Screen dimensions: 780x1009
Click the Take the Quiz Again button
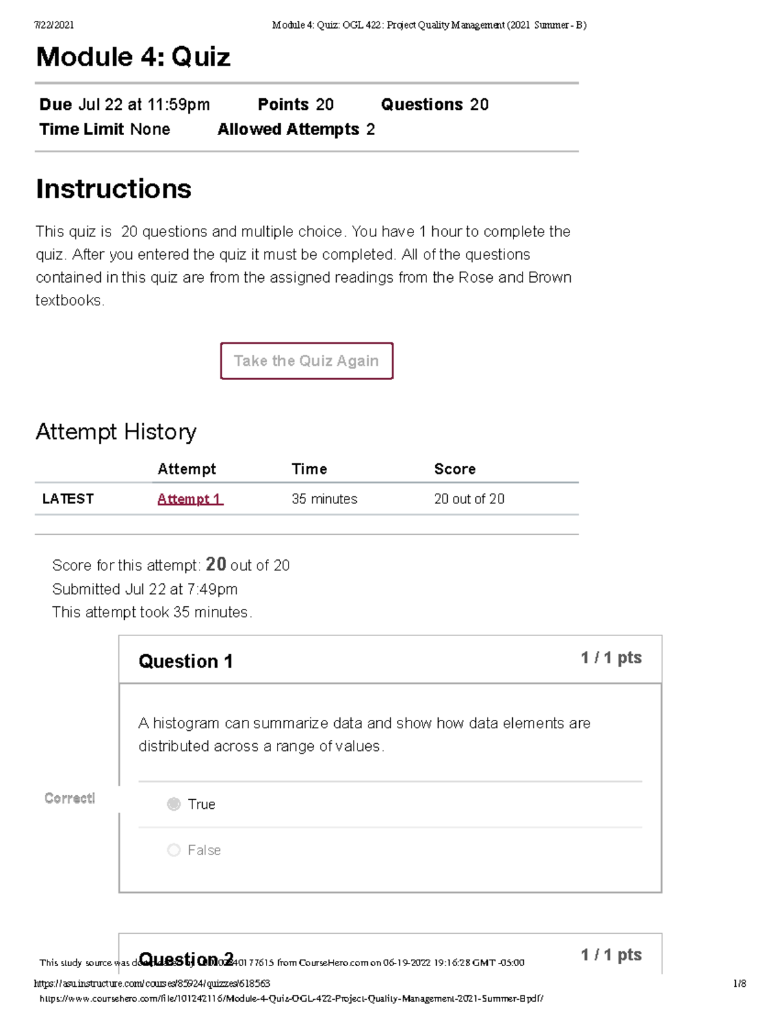307,361
